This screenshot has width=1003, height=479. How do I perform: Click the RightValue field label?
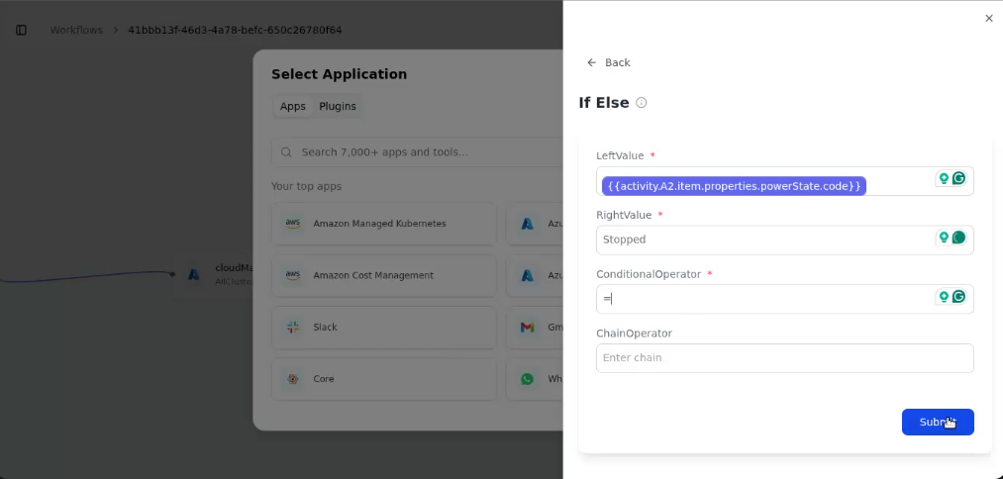pyautogui.click(x=624, y=216)
